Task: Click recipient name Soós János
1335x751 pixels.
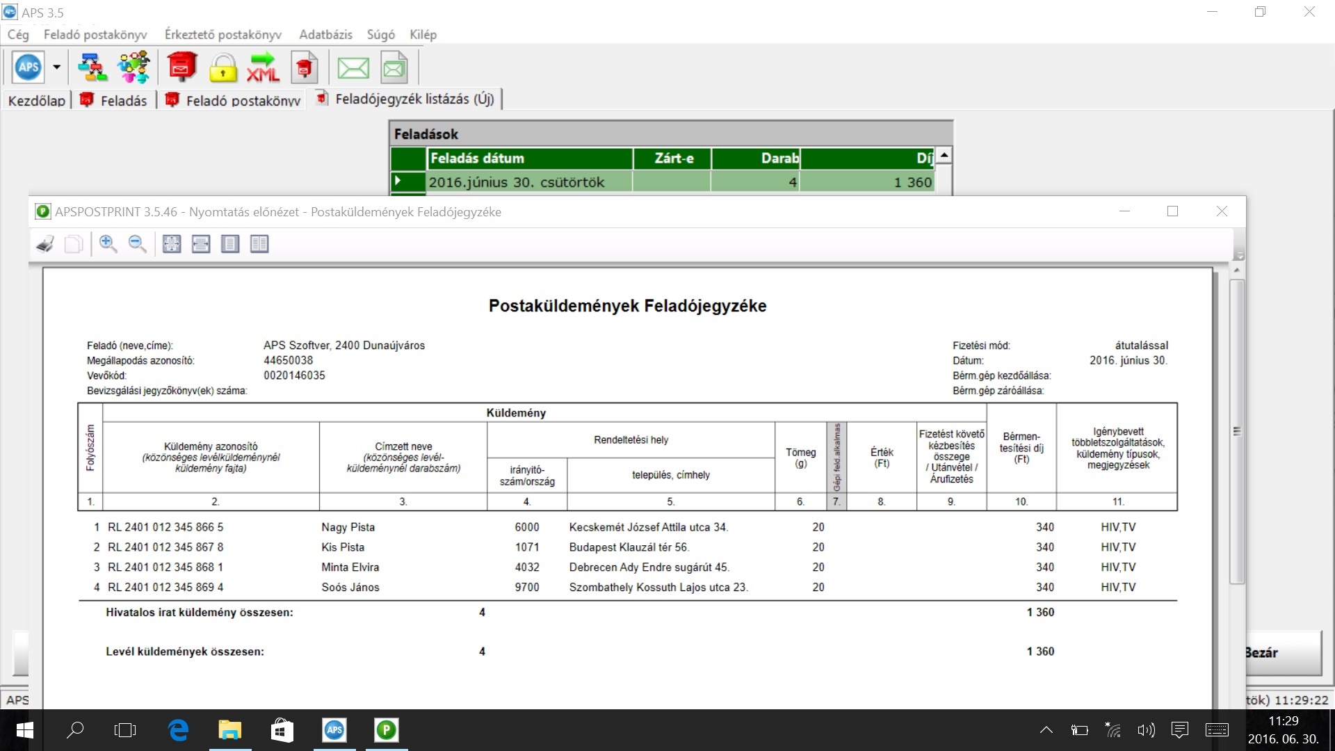Action: click(x=350, y=588)
